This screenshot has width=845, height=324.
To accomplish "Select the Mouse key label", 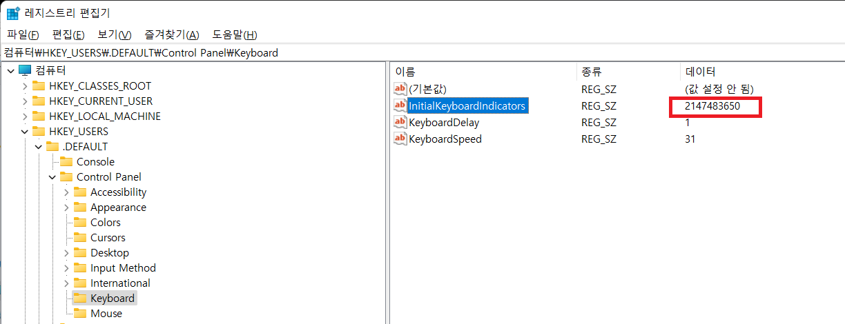I will [x=106, y=313].
